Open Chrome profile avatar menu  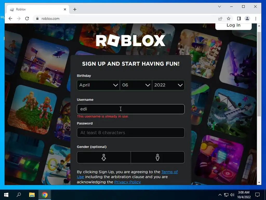[247, 18]
